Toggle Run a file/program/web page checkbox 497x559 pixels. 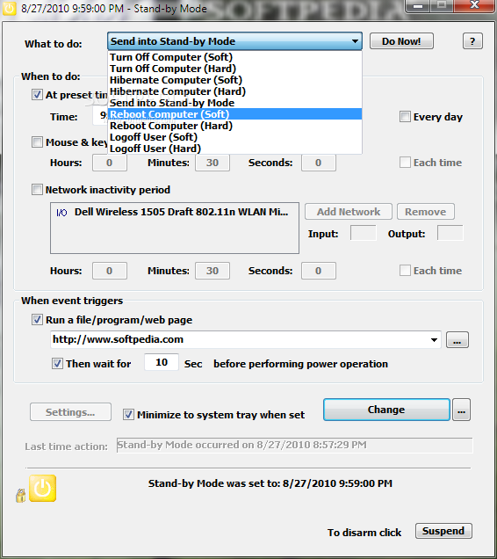37,319
